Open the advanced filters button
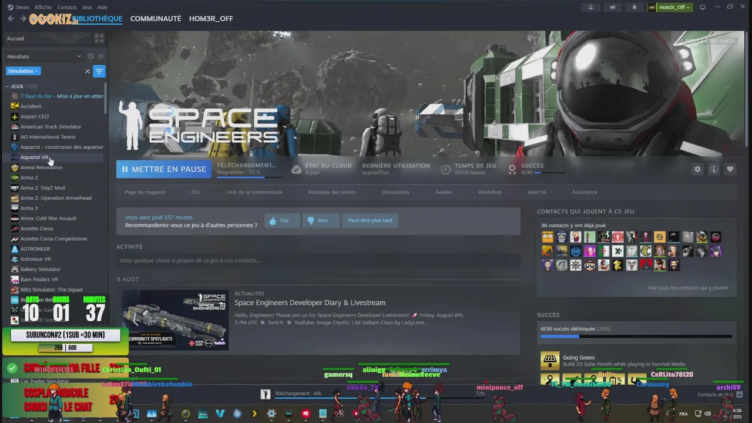The image size is (752, 423). 99,71
